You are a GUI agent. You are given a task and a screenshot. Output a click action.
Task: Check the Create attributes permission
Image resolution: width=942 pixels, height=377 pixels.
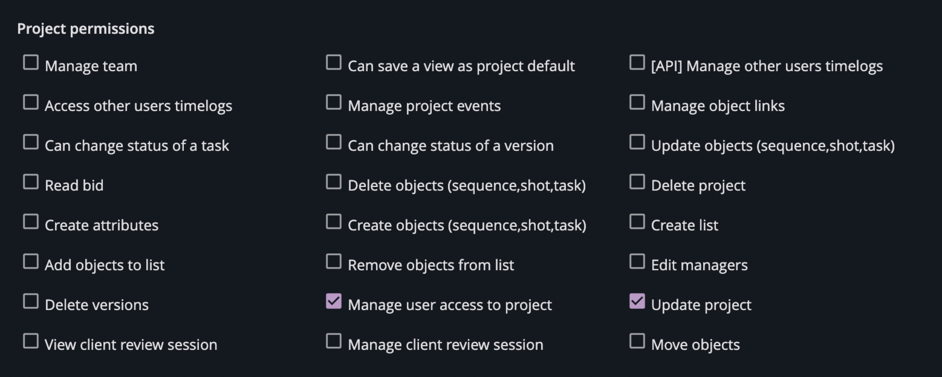(x=31, y=222)
